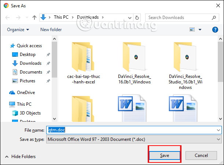Click the pin icon next to Downloads

48,63
